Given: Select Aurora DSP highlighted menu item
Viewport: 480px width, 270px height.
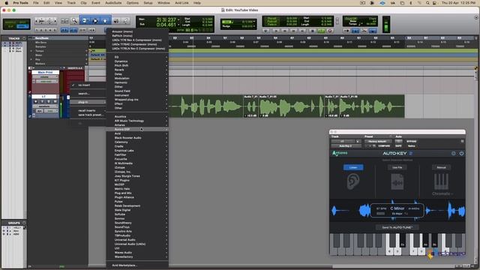Looking at the screenshot, I should click(137, 129).
